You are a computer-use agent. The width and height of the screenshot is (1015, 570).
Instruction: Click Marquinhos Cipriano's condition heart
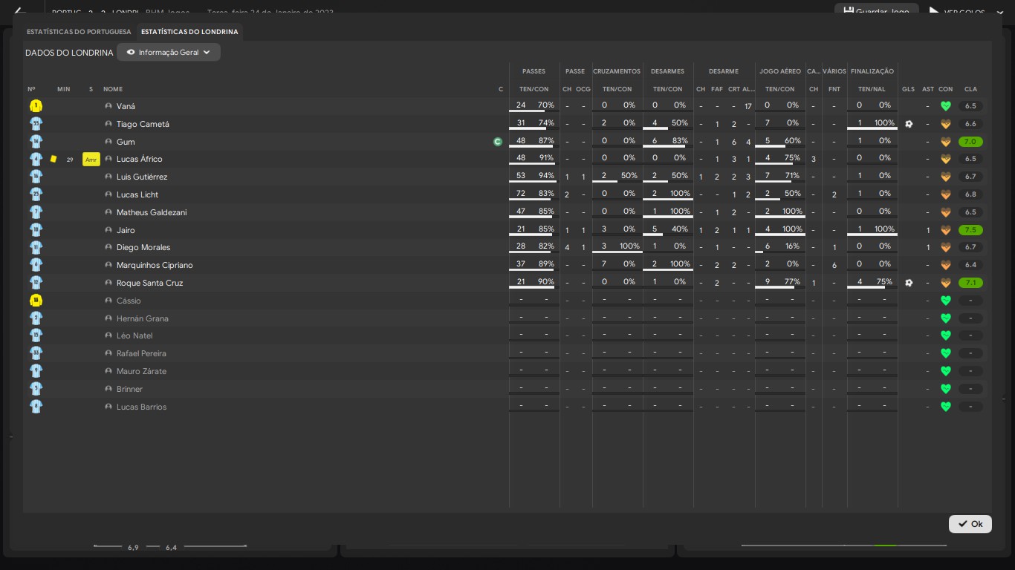(x=946, y=265)
